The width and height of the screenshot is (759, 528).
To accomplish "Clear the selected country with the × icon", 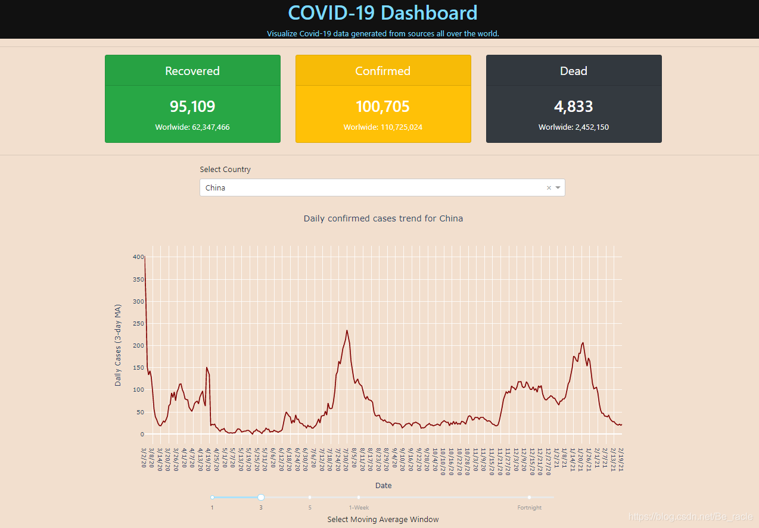I will point(549,188).
